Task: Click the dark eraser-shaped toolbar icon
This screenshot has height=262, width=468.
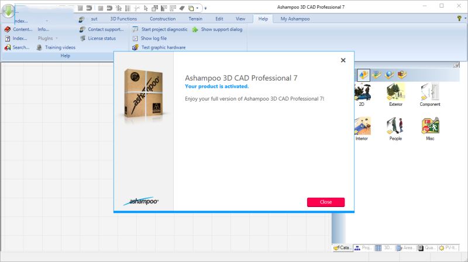Action: pyautogui.click(x=182, y=8)
